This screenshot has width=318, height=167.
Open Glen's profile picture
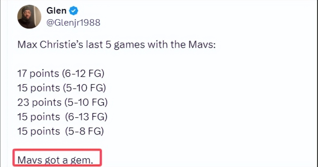pyautogui.click(x=29, y=17)
